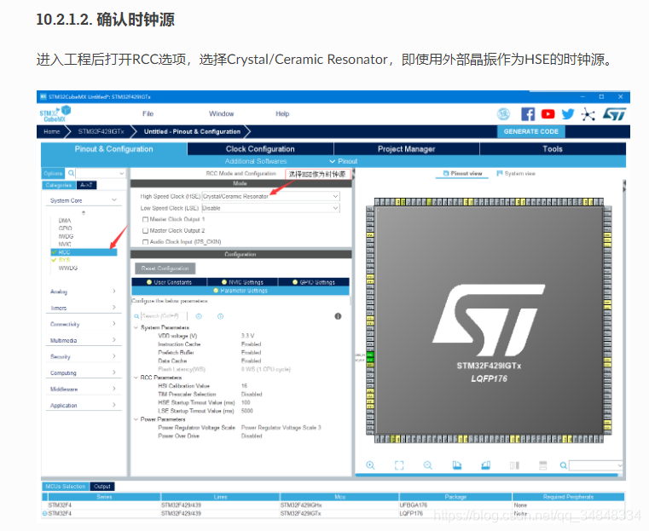Click the round anniversary badge icon
The height and width of the screenshot is (531, 649).
point(503,113)
